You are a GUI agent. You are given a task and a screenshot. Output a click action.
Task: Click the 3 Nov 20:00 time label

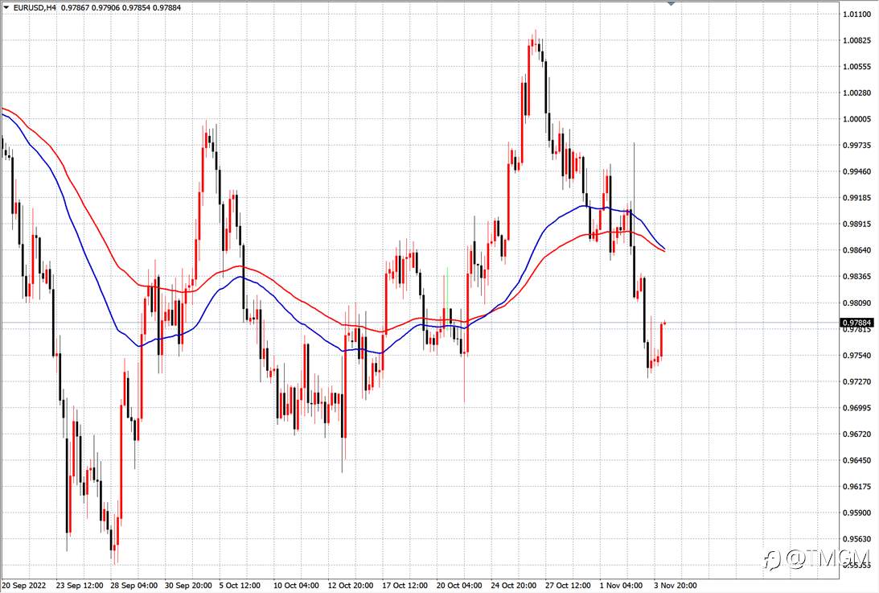tap(676, 586)
